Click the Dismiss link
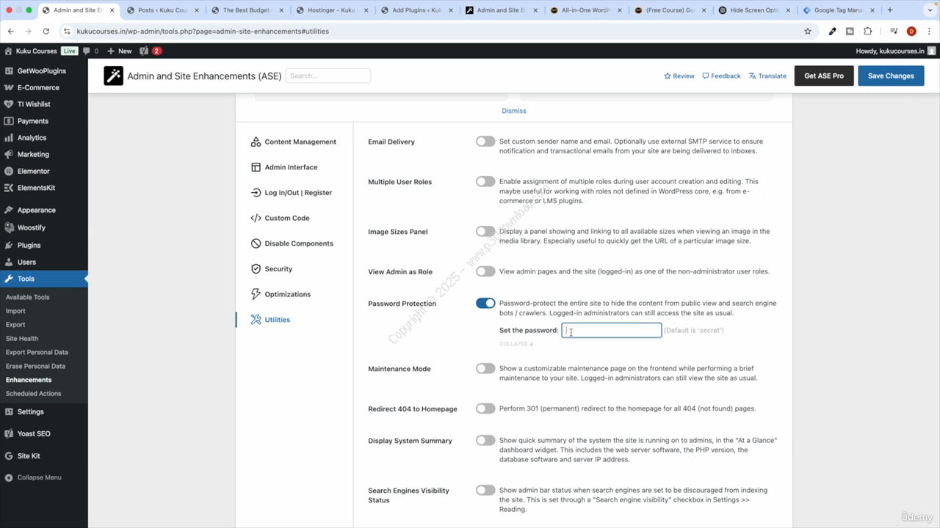Screen dimensions: 940x528 [x=514, y=111]
